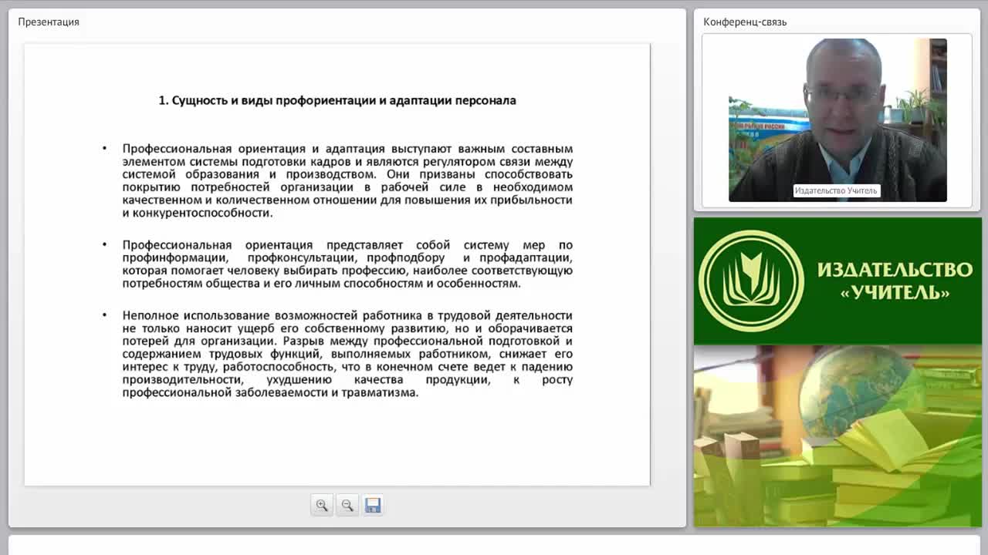Click the speaker's webcam video feed
This screenshot has height=555, width=988.
click(837, 120)
